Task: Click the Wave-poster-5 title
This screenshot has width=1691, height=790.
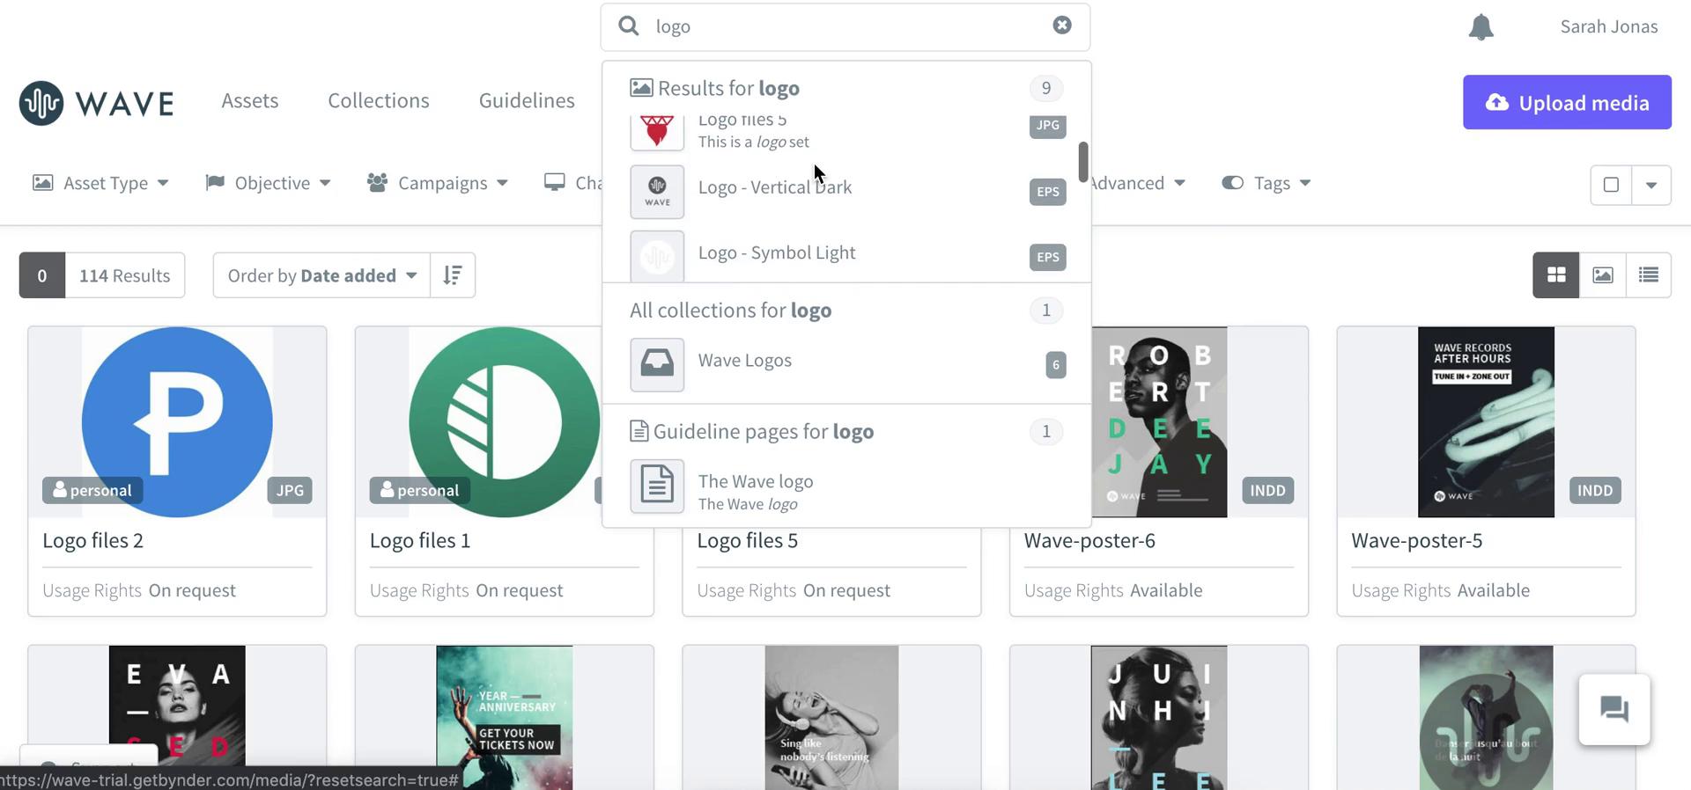Action: [x=1417, y=540]
